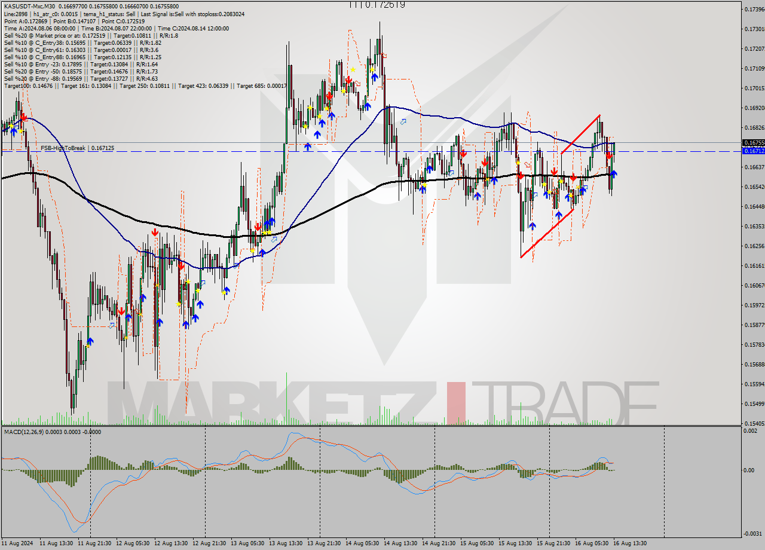Click the black current price tag 0.16755
This screenshot has width=765, height=550.
click(753, 143)
